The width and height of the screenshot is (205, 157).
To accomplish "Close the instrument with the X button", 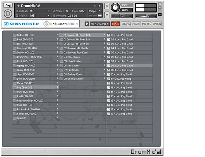I will coord(160,4).
